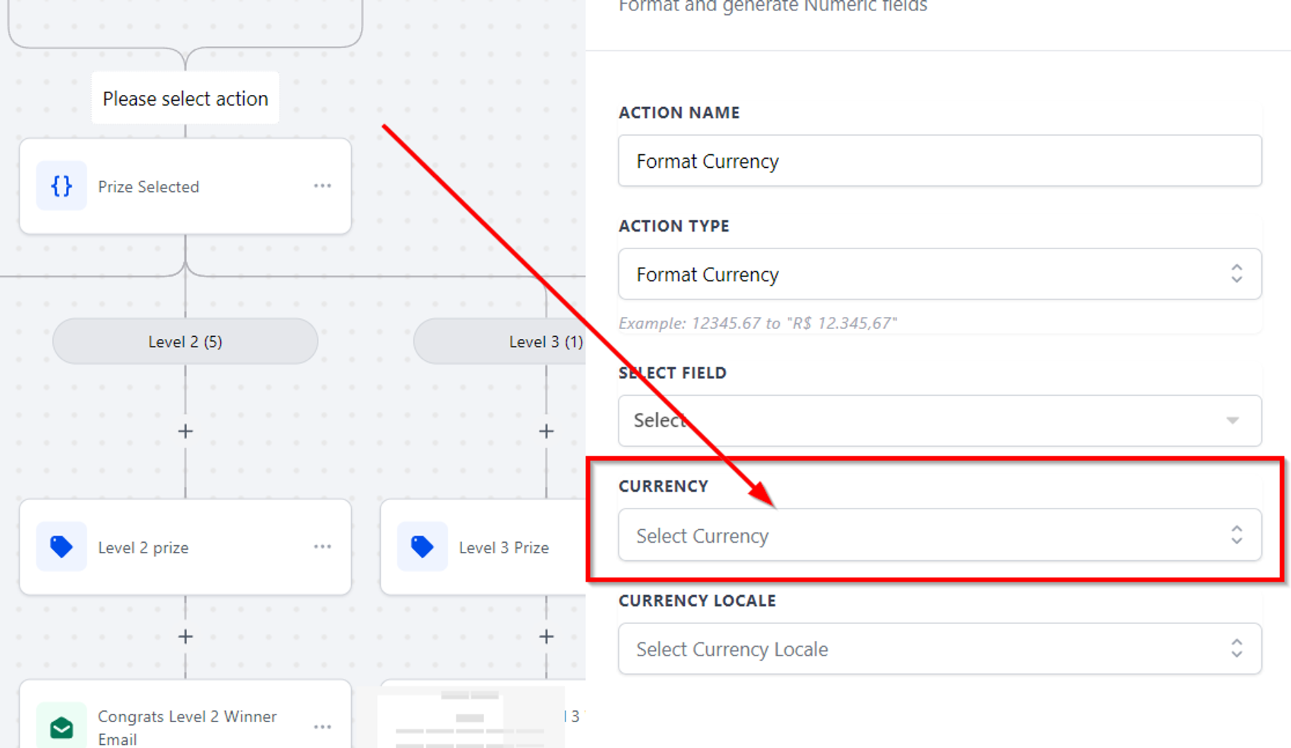
Task: Open Congrats Level 2 Winner Email options menu
Action: (322, 727)
